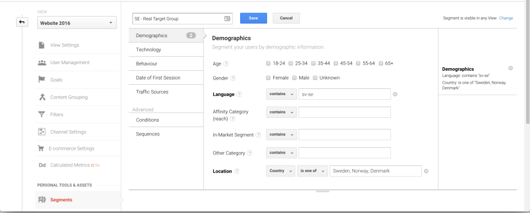Image resolution: width=530 pixels, height=213 pixels.
Task: Check the 65+ age checkbox
Action: [381, 63]
